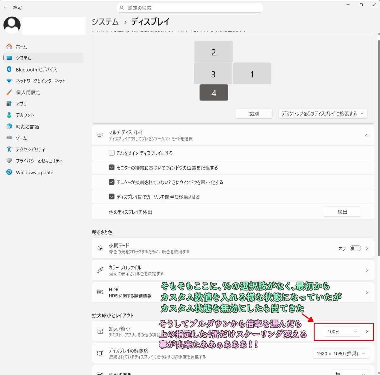Open HDR settings chevron arrow
This screenshot has width=380, height=375.
(x=367, y=292)
